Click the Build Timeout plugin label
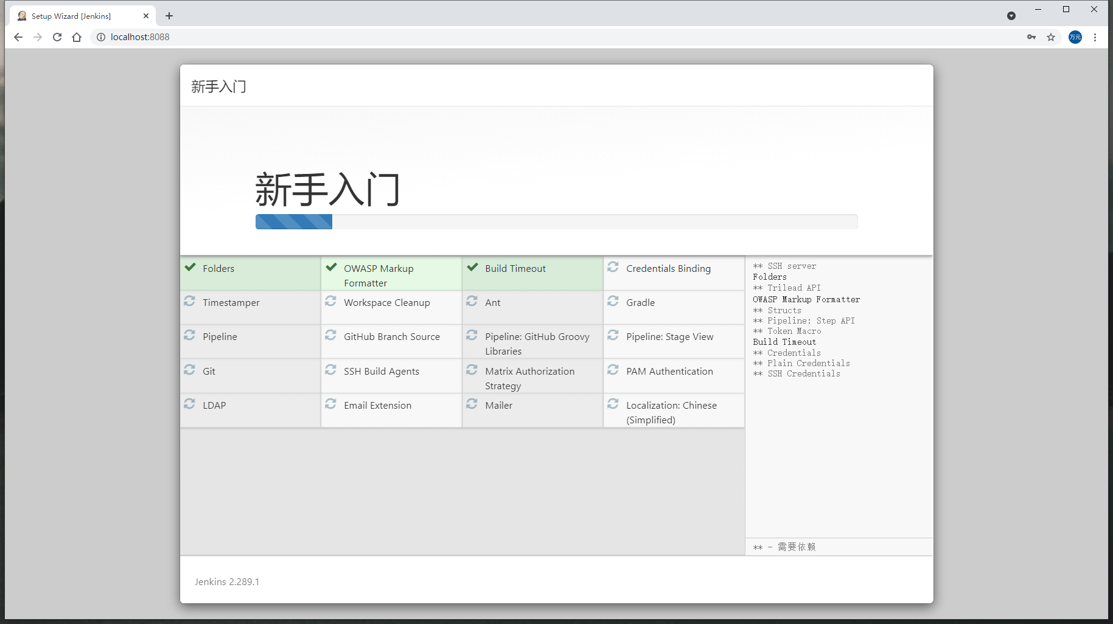The width and height of the screenshot is (1113, 624). [x=515, y=268]
